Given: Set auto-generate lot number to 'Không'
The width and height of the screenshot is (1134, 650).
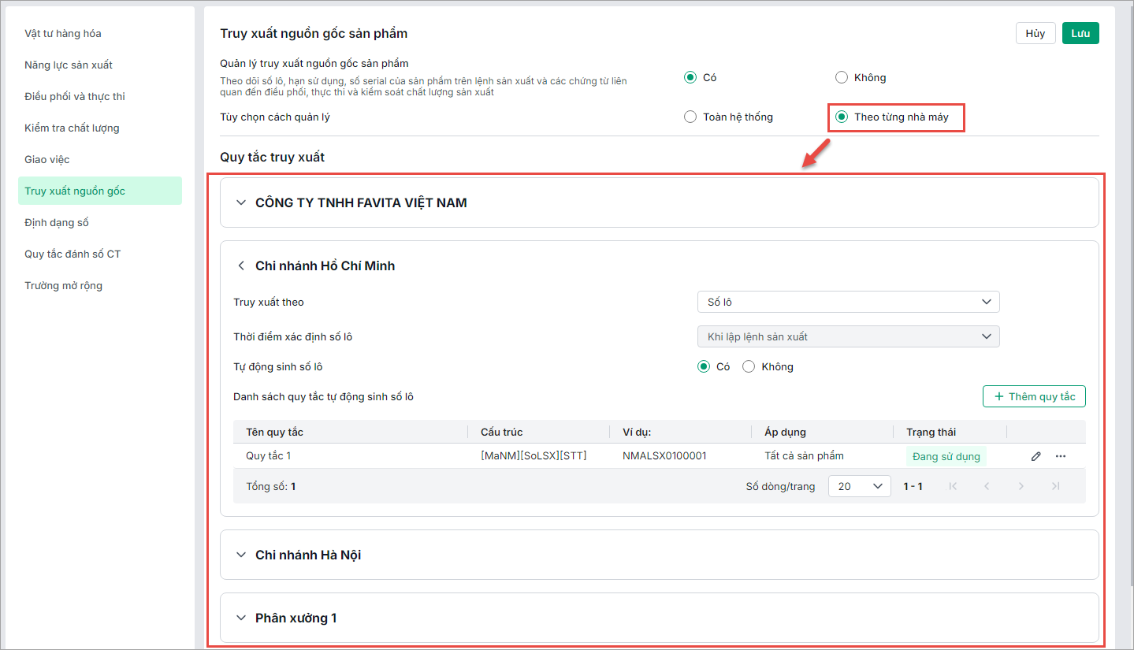Looking at the screenshot, I should (x=749, y=366).
